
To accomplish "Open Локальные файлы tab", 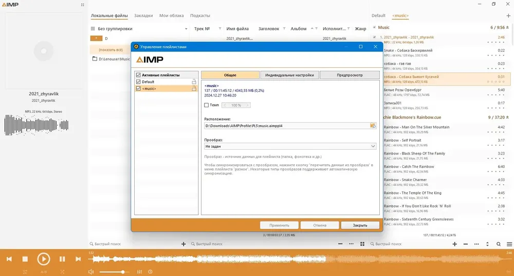I will coord(109,16).
